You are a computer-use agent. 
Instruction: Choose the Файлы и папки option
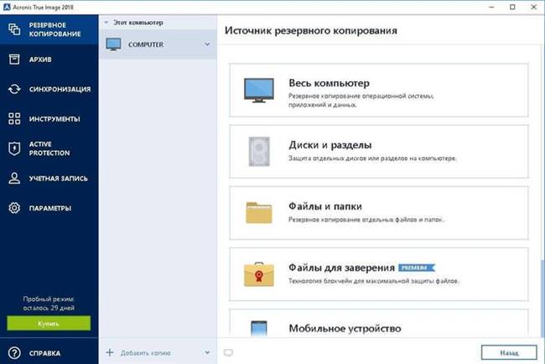379,213
